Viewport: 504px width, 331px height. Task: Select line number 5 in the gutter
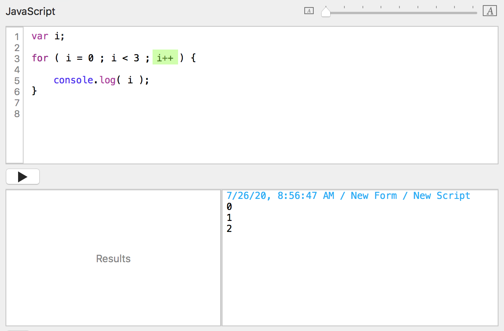(x=17, y=81)
